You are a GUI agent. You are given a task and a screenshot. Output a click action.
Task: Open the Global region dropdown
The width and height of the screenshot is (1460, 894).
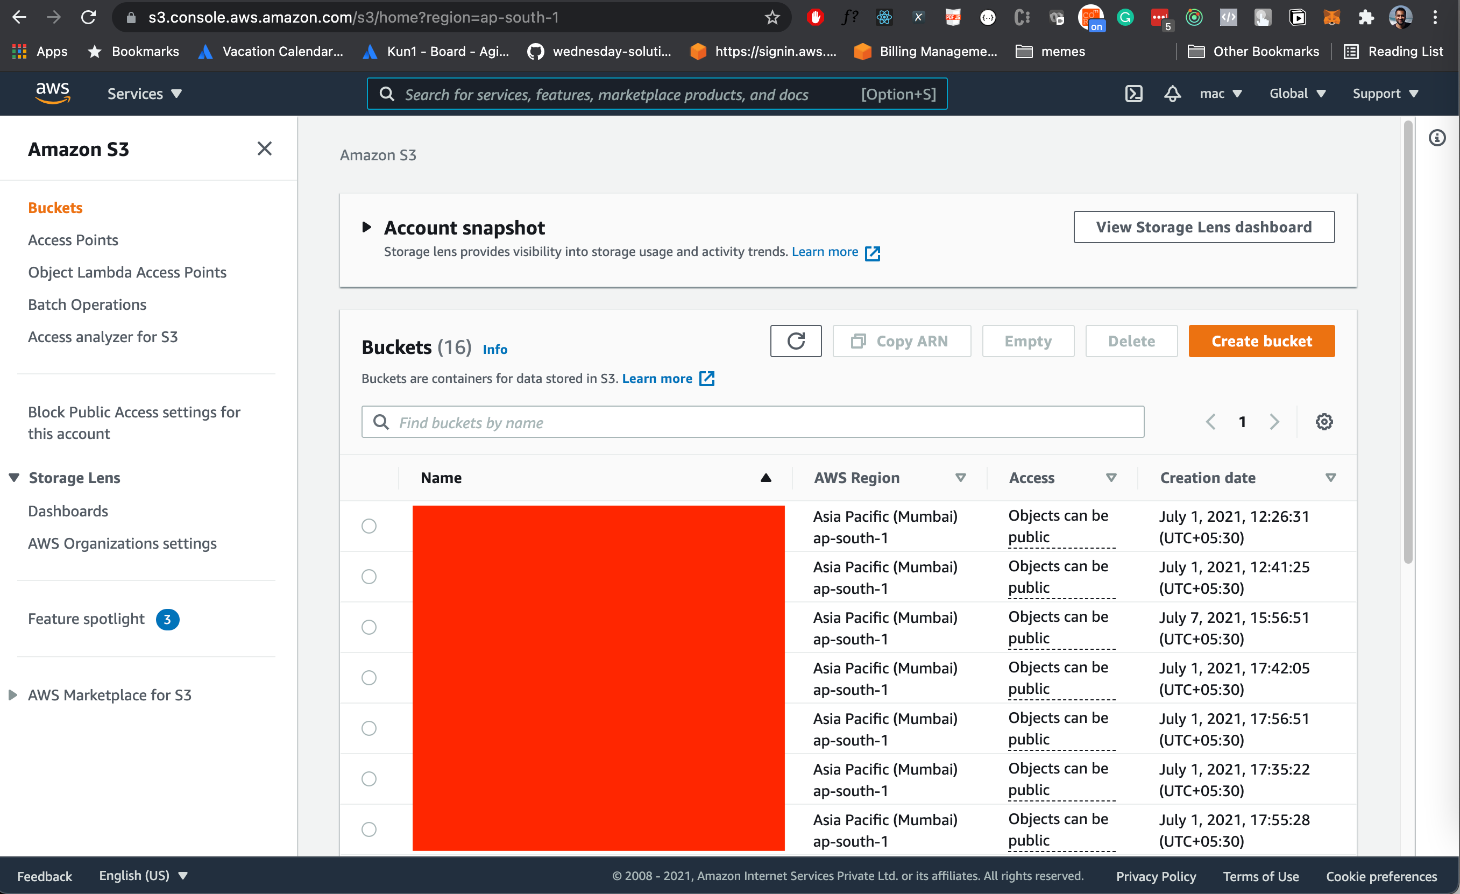[1297, 94]
